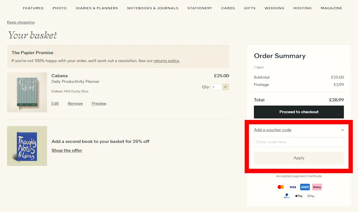Screen dimensions: 358x212
Task: Select the Mastercard payment icon
Action: point(281,187)
